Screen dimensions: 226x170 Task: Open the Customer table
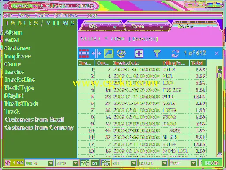click(17, 48)
